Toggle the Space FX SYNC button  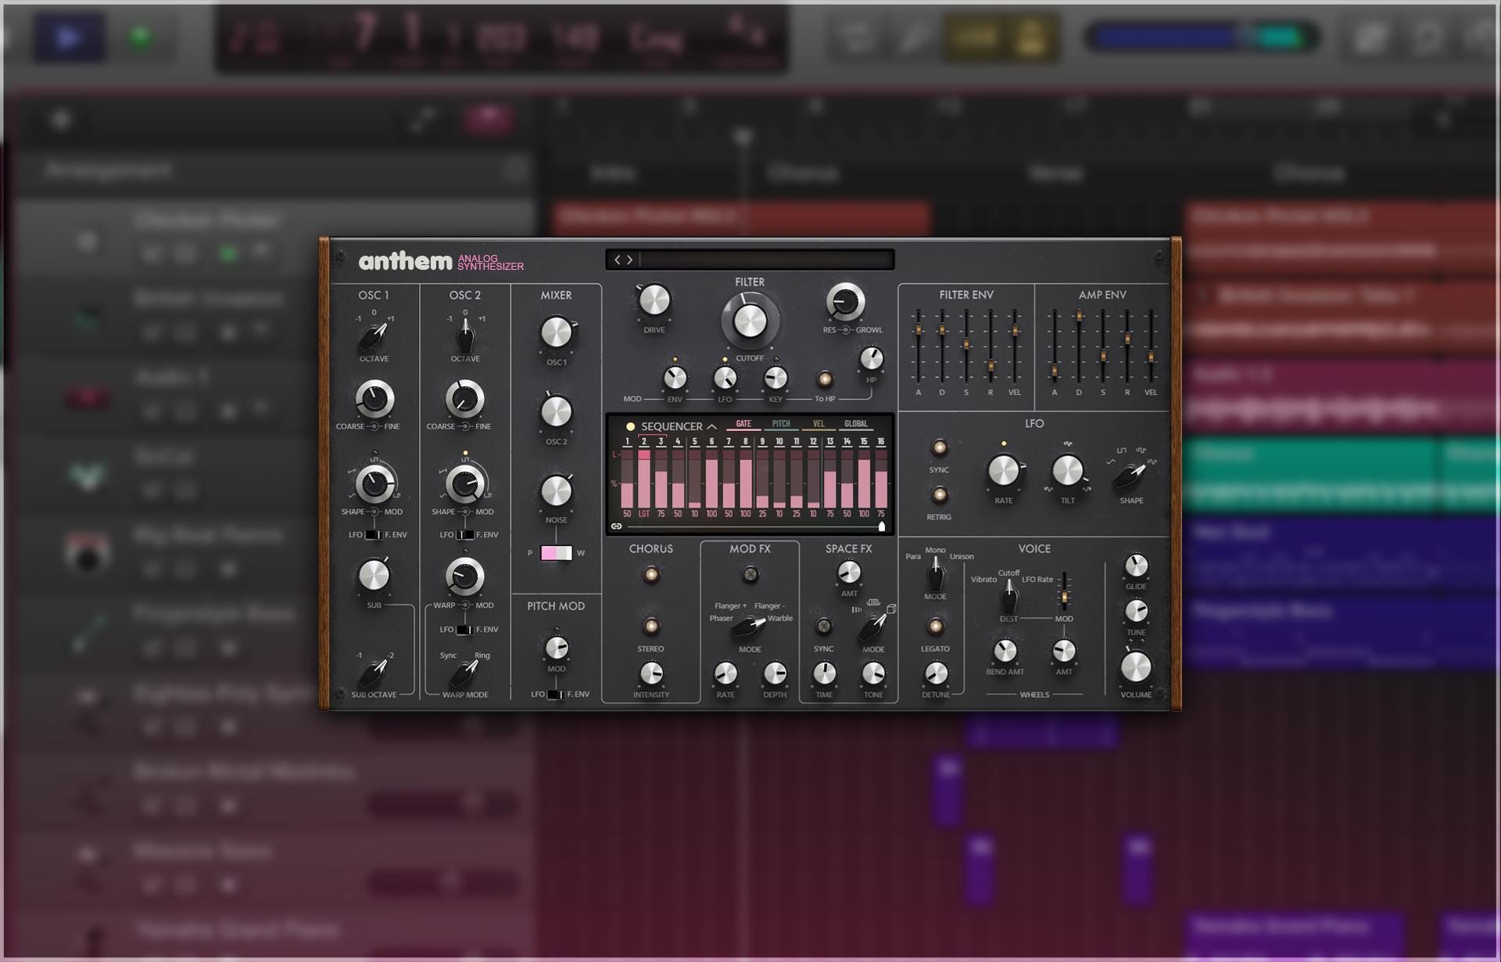click(x=823, y=626)
